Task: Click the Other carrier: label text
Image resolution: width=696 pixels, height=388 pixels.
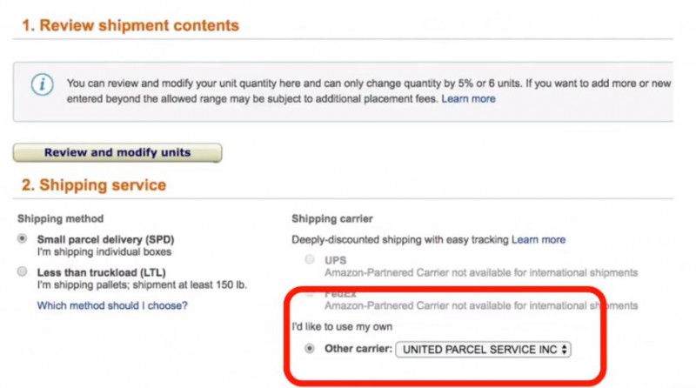Action: [x=358, y=349]
